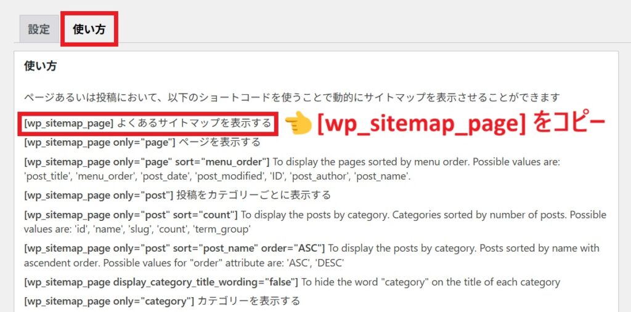This screenshot has height=312, width=631.
Task: Click the list of possible values starting 'post_title'
Action: tap(218, 176)
